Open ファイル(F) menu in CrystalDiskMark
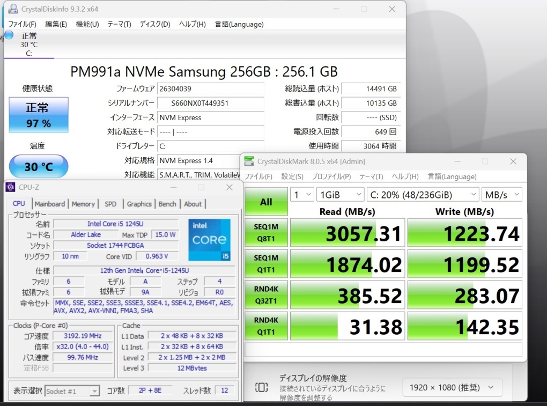This screenshot has height=406, width=547. [x=258, y=176]
